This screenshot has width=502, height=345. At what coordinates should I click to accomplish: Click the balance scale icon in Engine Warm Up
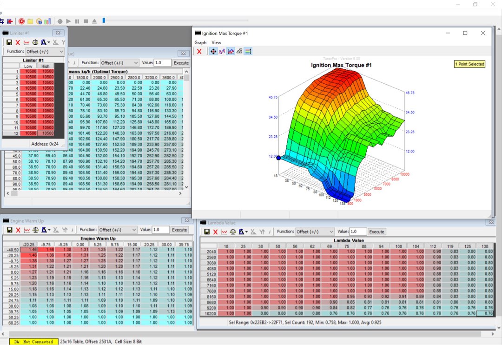[35, 230]
